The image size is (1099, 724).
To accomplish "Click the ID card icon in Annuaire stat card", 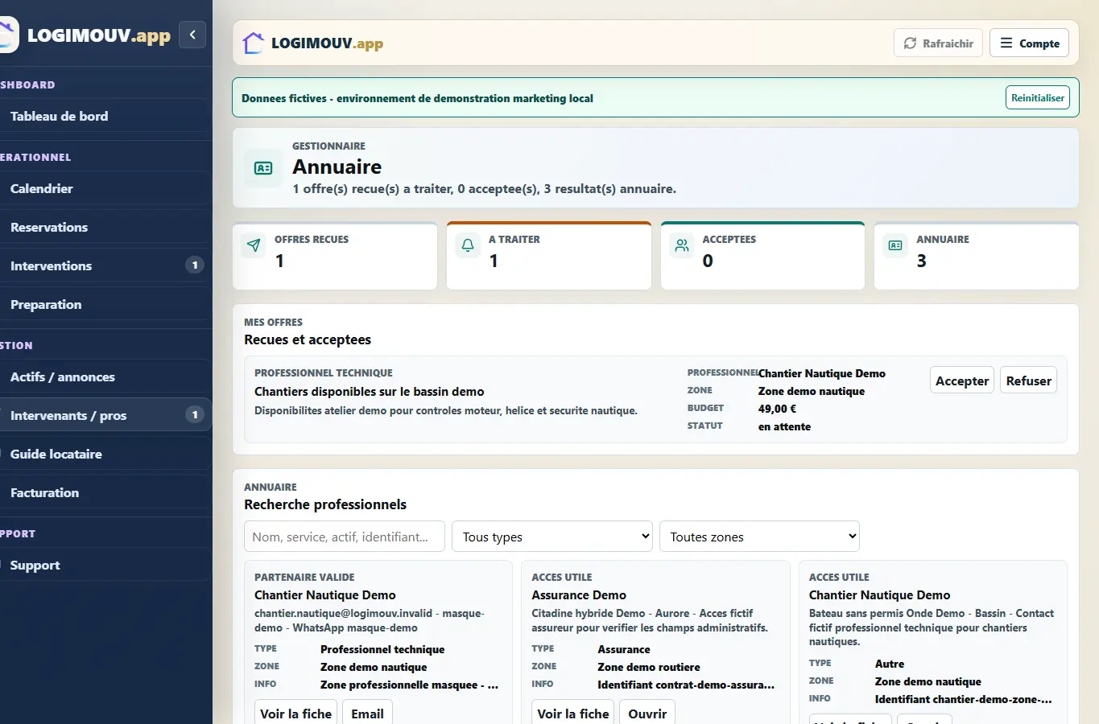I will (x=895, y=245).
